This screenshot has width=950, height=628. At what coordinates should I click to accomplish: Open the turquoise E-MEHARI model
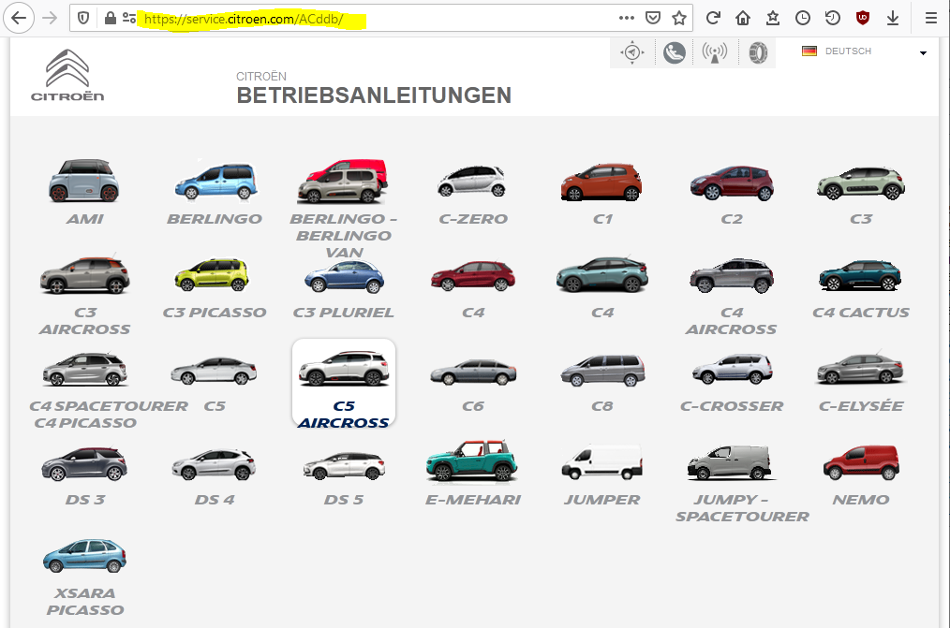tap(472, 474)
